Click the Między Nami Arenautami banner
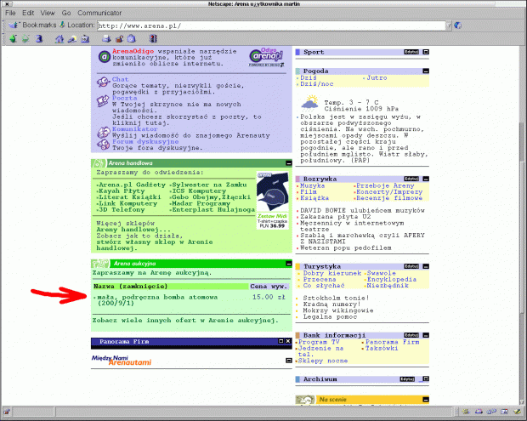 point(122,361)
